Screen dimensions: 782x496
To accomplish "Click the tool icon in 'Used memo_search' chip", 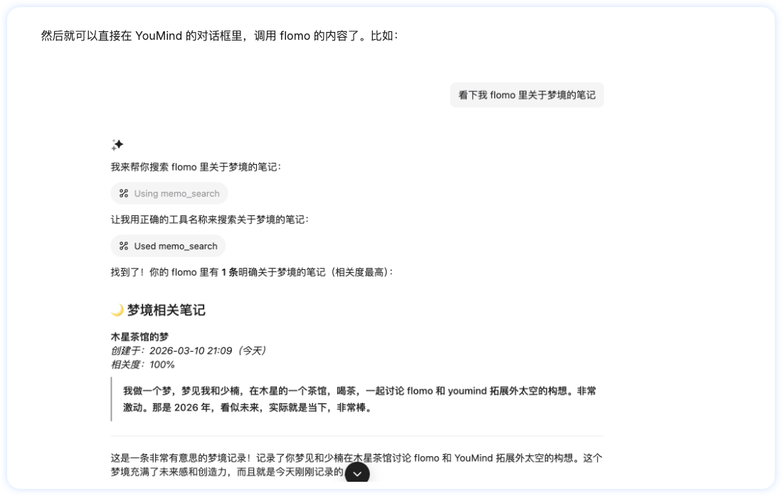I will [x=124, y=246].
